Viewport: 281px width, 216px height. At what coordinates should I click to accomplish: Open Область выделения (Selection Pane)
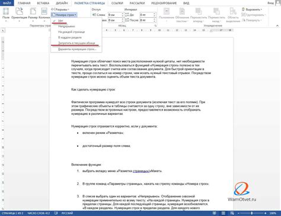[x=233, y=14]
